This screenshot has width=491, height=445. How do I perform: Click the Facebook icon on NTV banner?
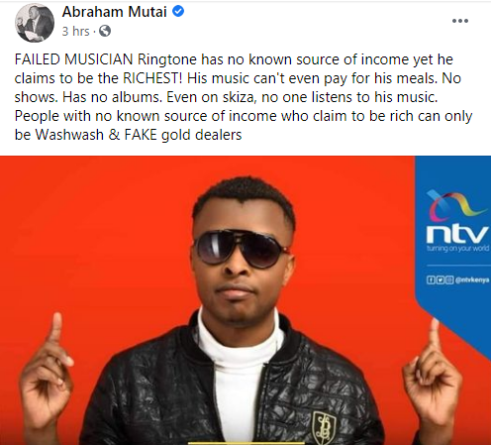pyautogui.click(x=430, y=280)
